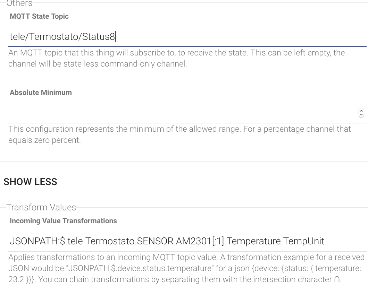This screenshot has height=287, width=368.
Task: Focus the MQTT State Topic input field
Action: [187, 36]
